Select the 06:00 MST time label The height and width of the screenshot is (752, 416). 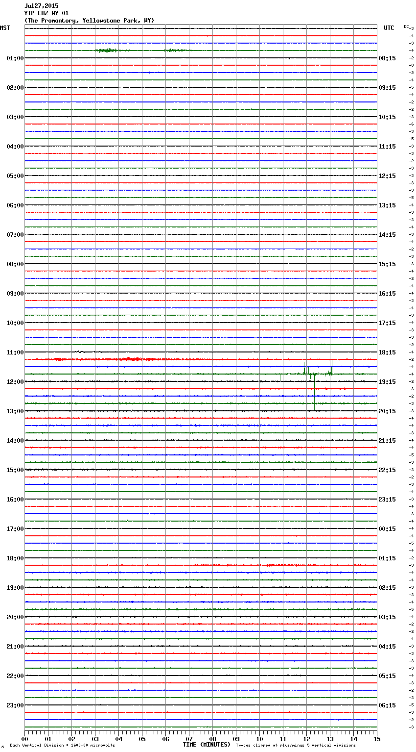(15, 205)
